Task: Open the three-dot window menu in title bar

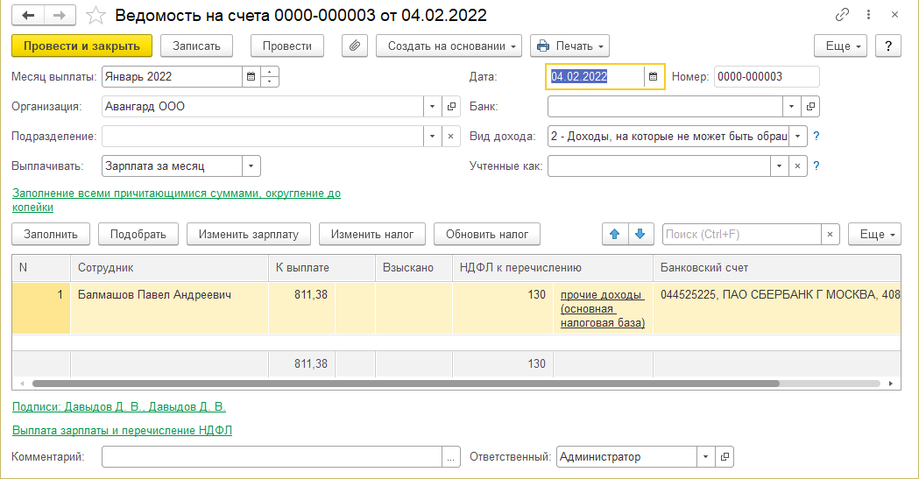Action: click(868, 15)
